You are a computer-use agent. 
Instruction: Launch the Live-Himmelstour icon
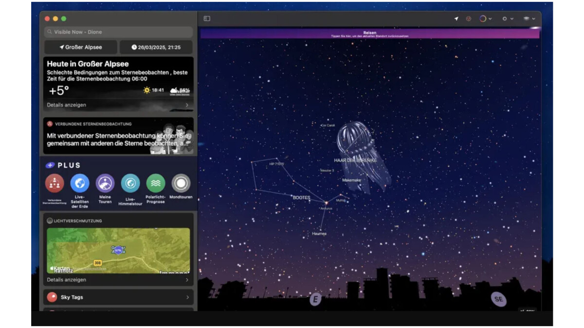(x=130, y=183)
